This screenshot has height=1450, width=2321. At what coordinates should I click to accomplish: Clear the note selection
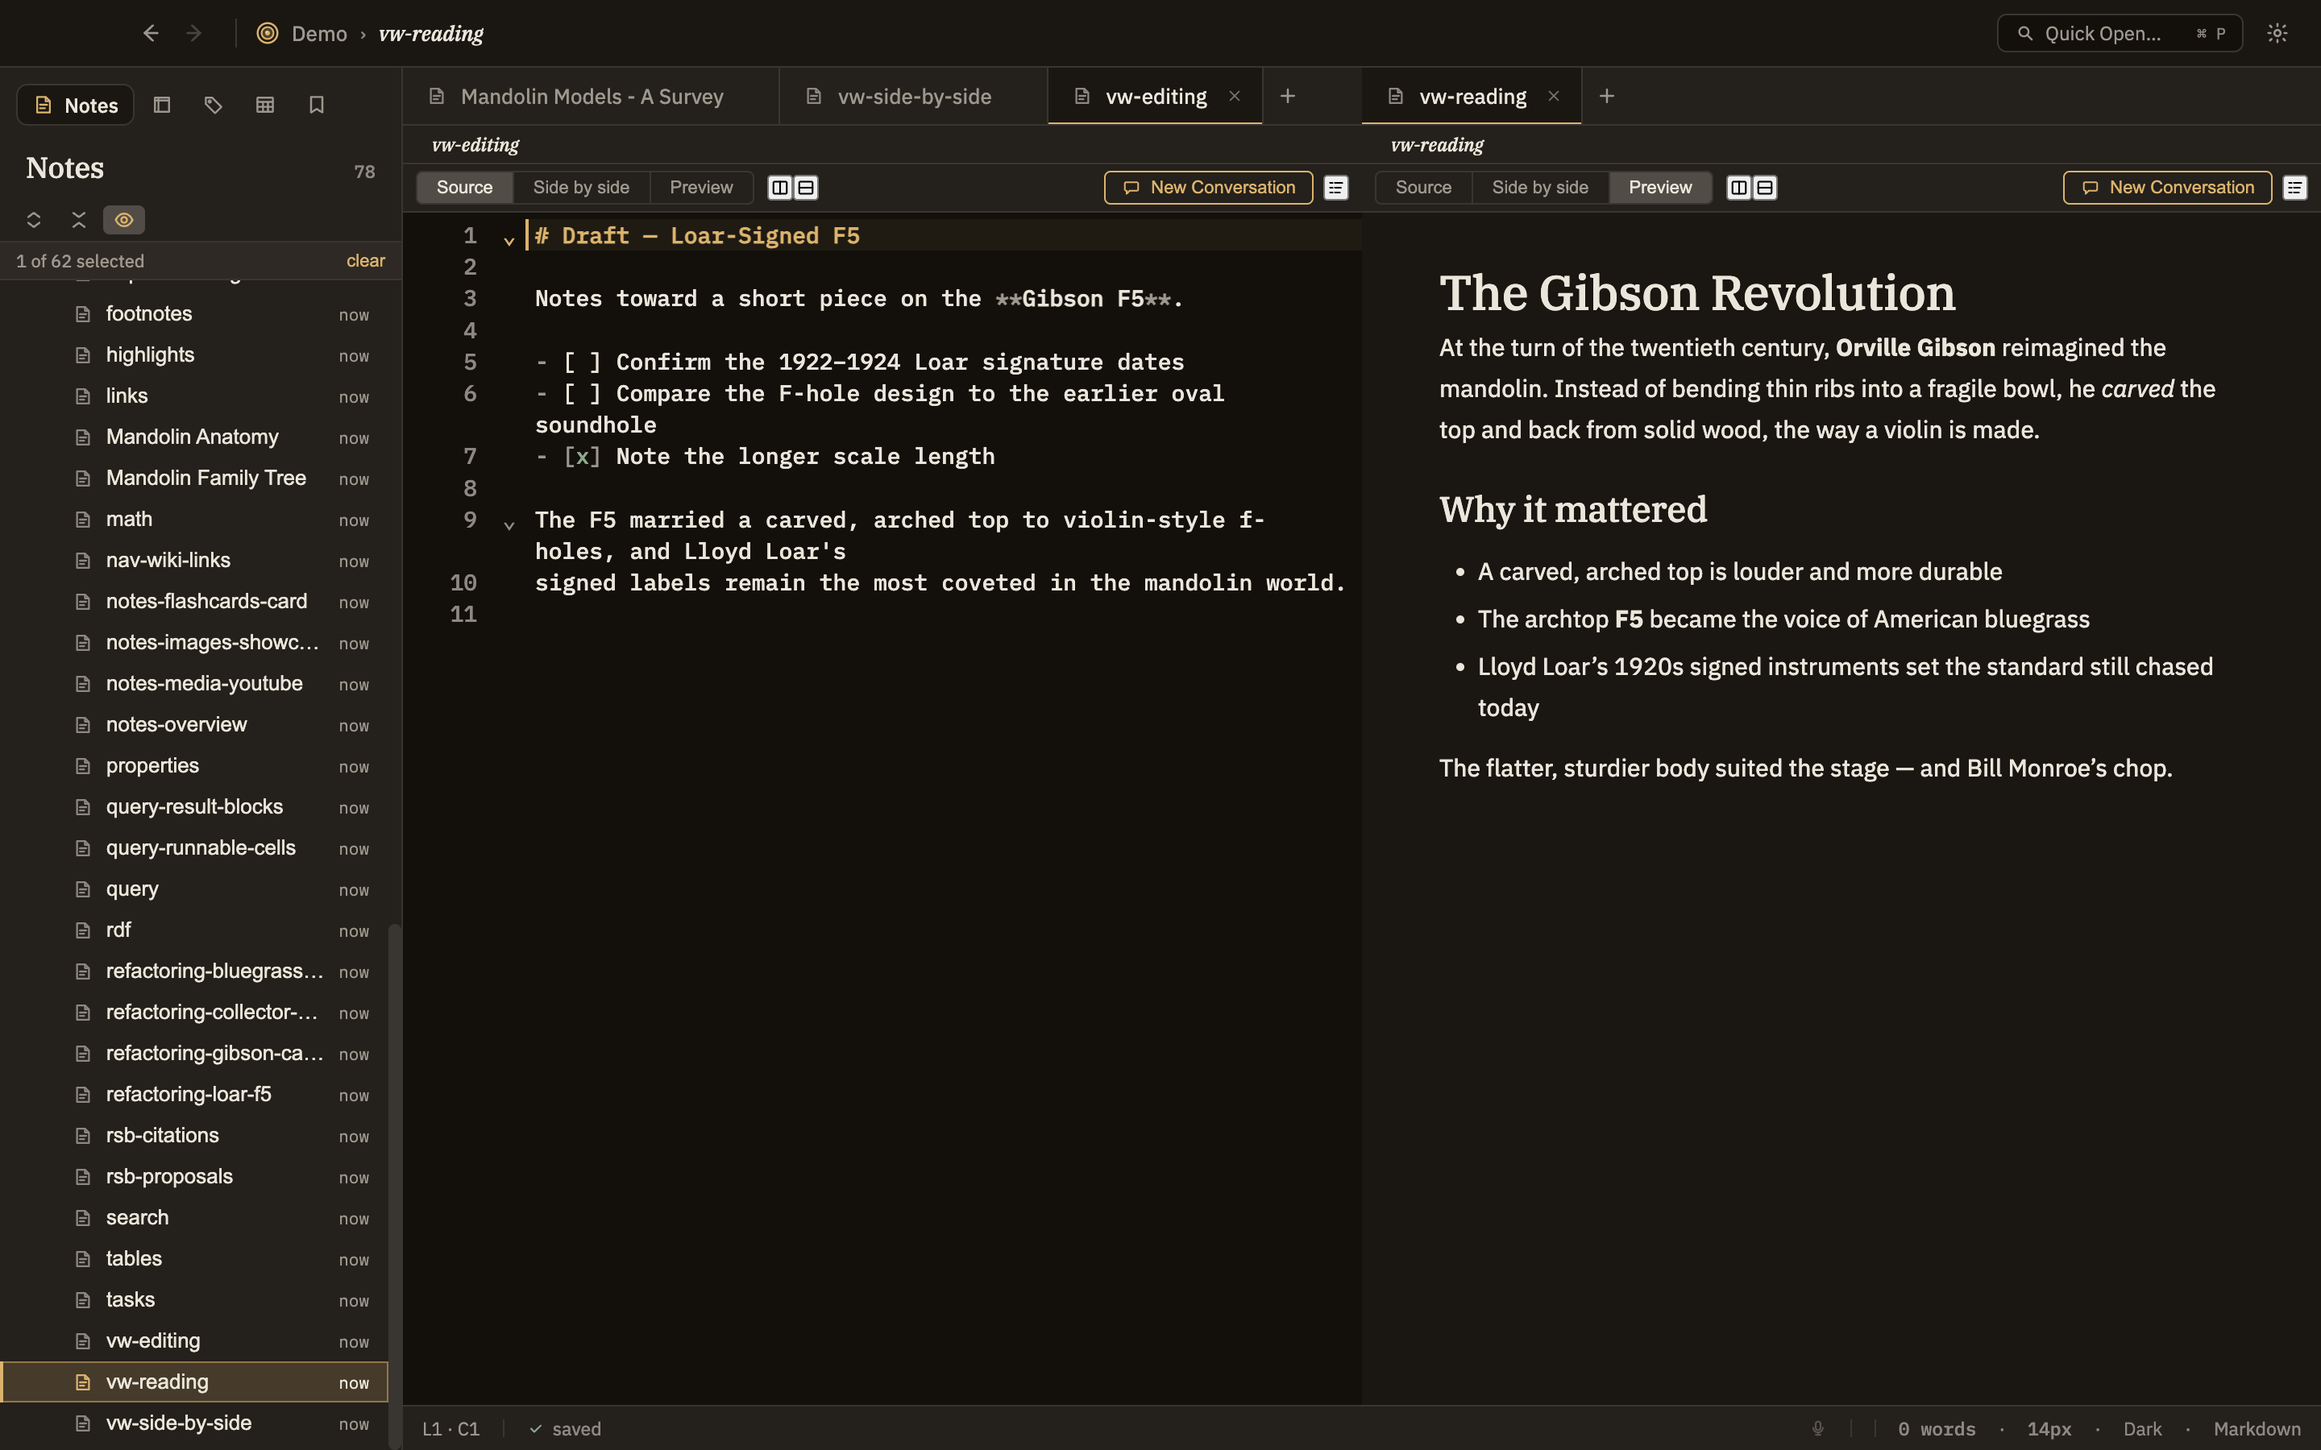click(365, 261)
